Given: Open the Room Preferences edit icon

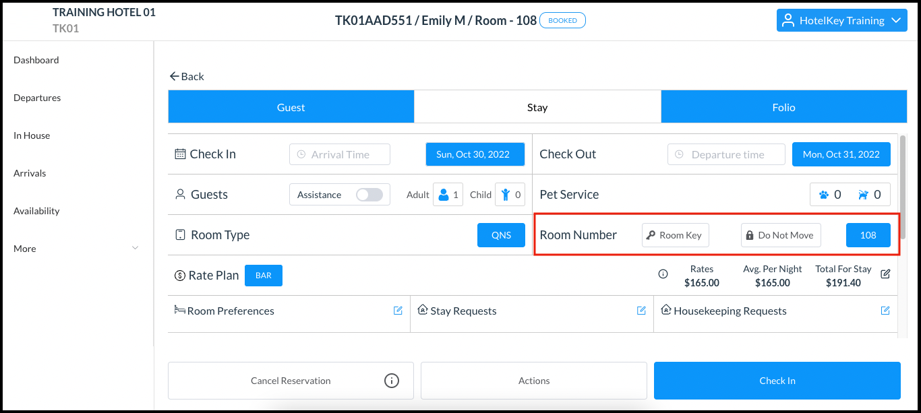Looking at the screenshot, I should click(x=398, y=311).
